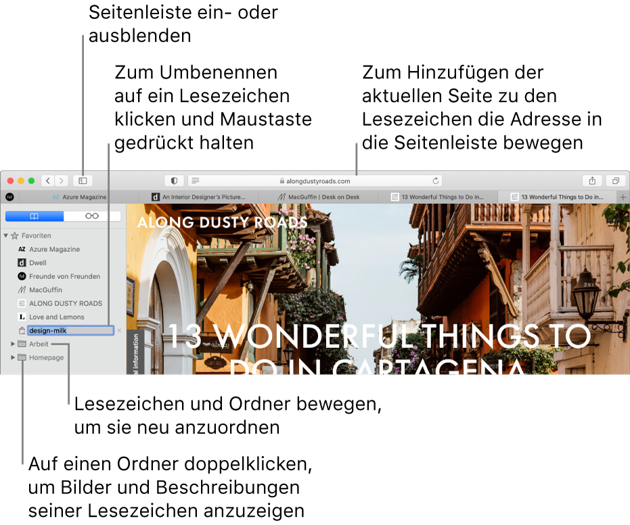
Task: Open Azure Magazine bookmark in sidebar
Action: point(54,249)
